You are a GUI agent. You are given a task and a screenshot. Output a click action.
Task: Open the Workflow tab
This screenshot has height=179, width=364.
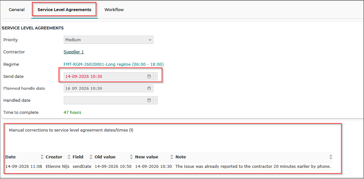(114, 10)
